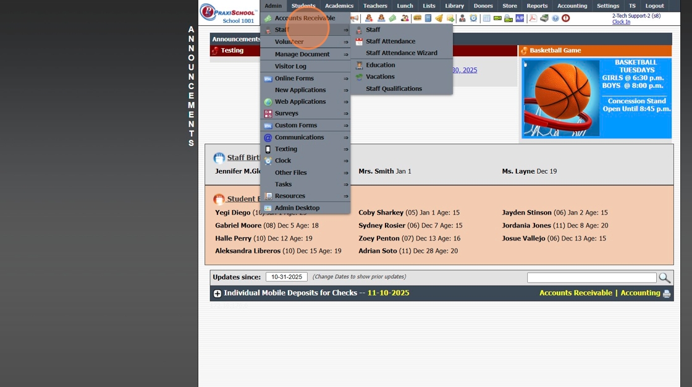Click the Logout menu item

(x=654, y=6)
